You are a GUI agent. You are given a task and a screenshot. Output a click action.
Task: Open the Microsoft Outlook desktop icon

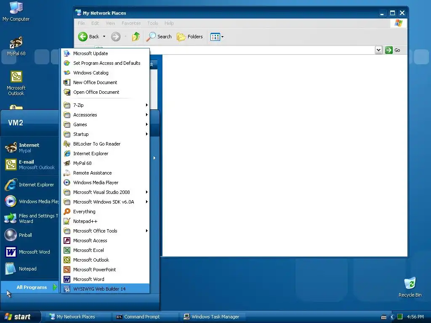pyautogui.click(x=16, y=83)
